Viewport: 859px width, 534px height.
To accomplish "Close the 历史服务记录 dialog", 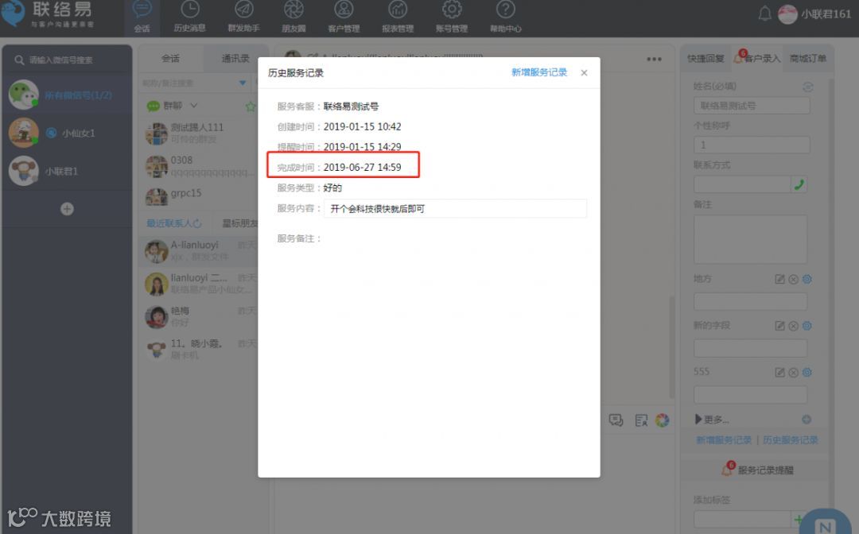I will coord(584,73).
